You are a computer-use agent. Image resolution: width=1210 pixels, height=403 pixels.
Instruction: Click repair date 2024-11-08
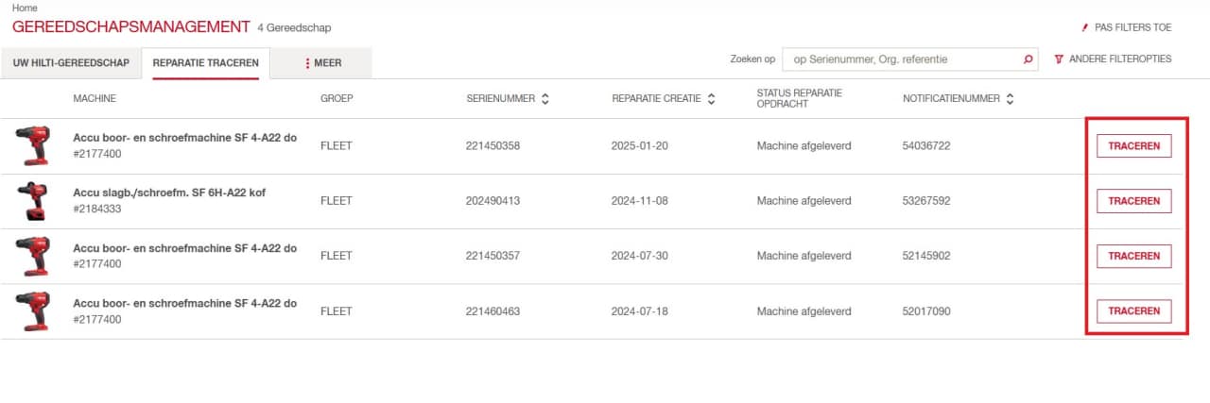click(x=638, y=201)
